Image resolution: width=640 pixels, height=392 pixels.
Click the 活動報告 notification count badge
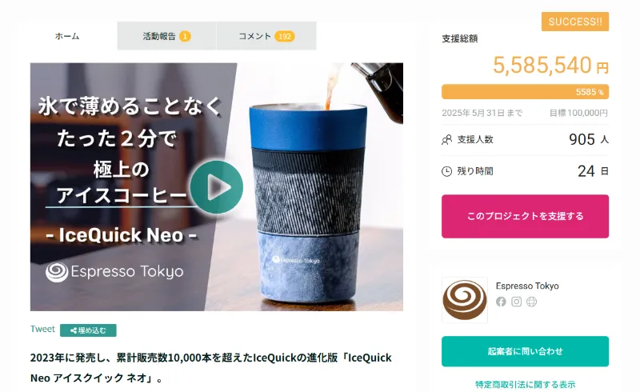[185, 36]
